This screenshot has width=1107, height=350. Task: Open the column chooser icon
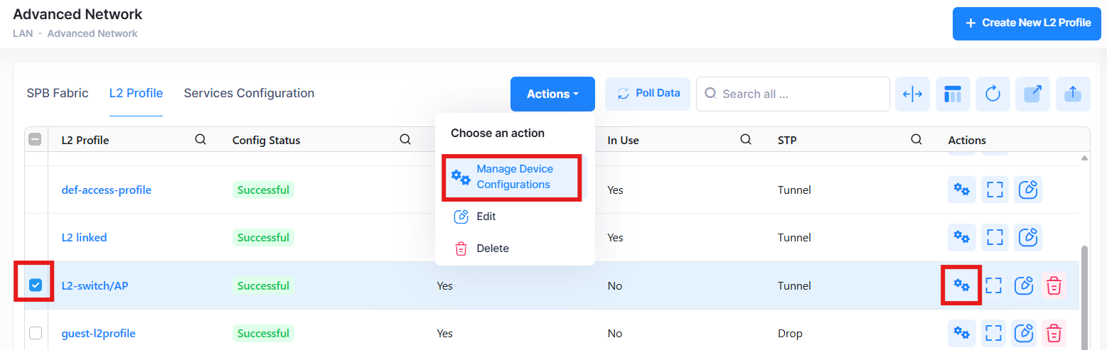coord(953,94)
